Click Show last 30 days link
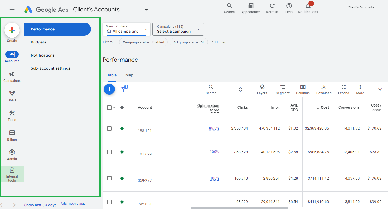Image resolution: width=388 pixels, height=209 pixels. pos(40,205)
